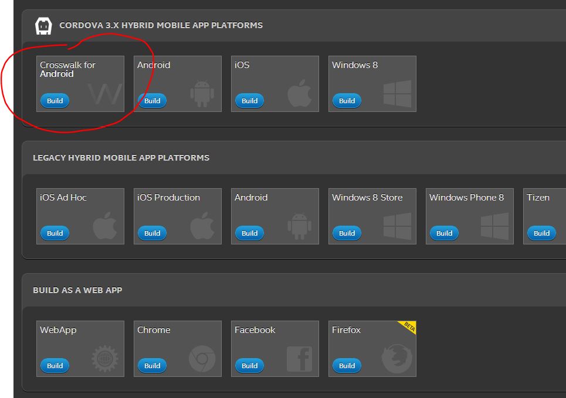Image resolution: width=566 pixels, height=398 pixels.
Task: Select the Cordova 3.X Hybrid Mobile App Platforms heading
Action: (161, 25)
